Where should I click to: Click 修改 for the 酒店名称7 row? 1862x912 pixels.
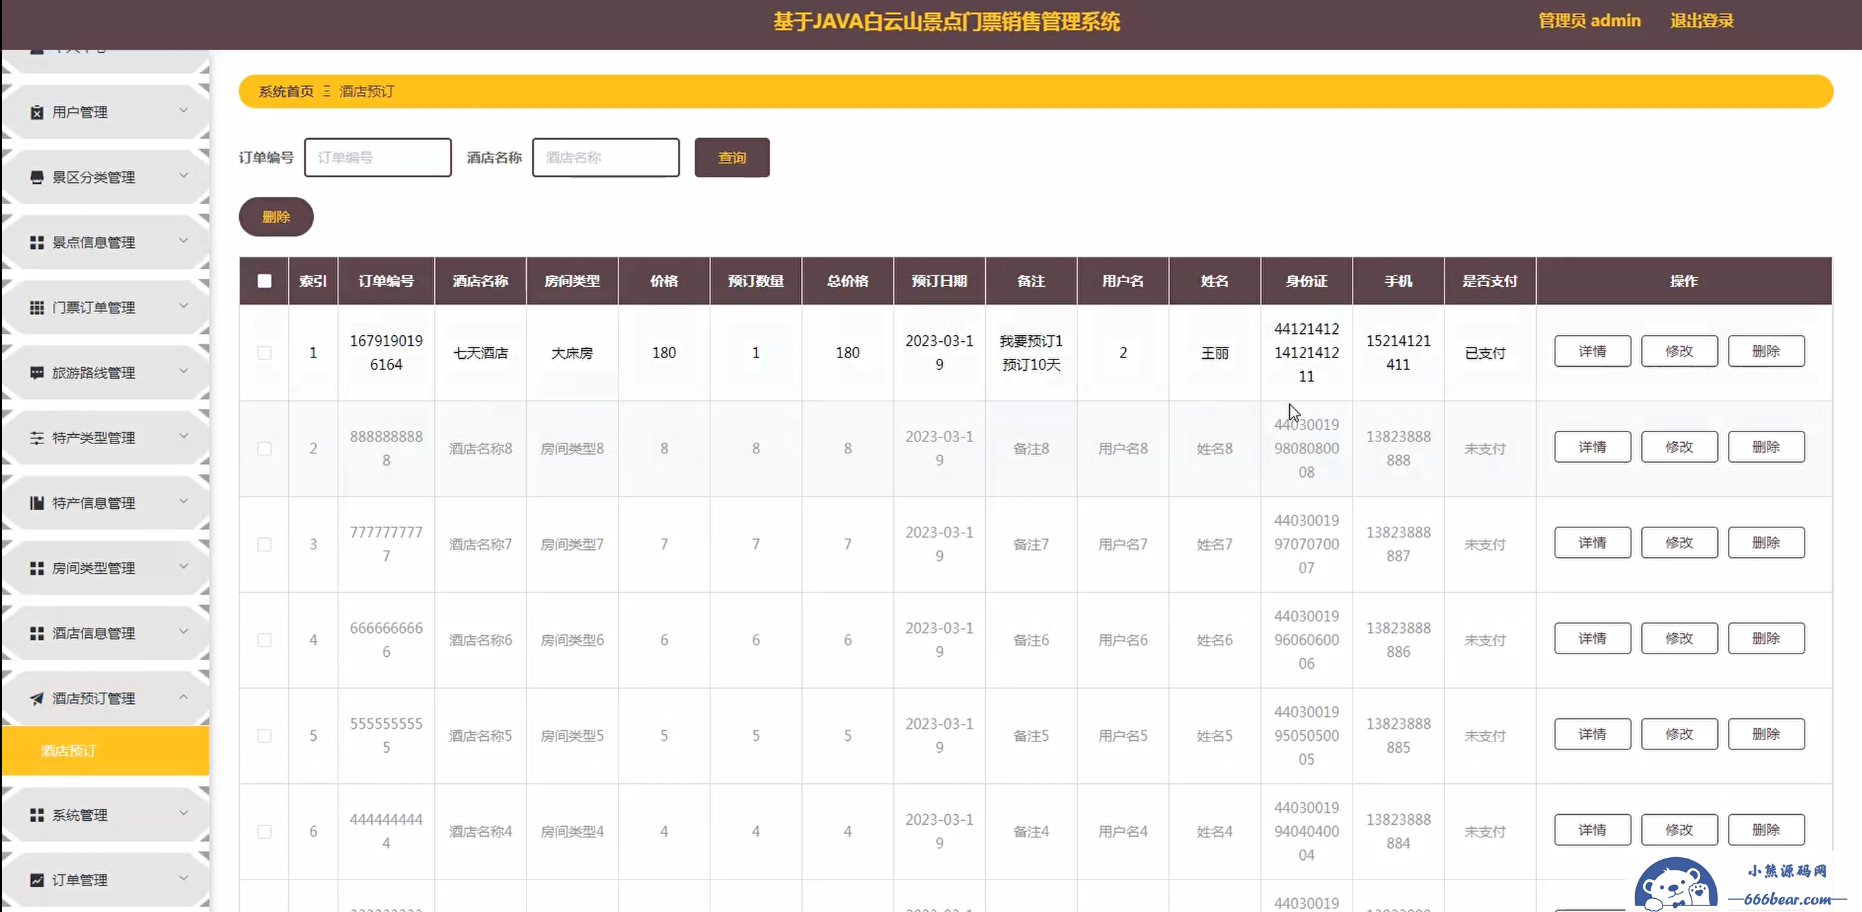point(1679,543)
